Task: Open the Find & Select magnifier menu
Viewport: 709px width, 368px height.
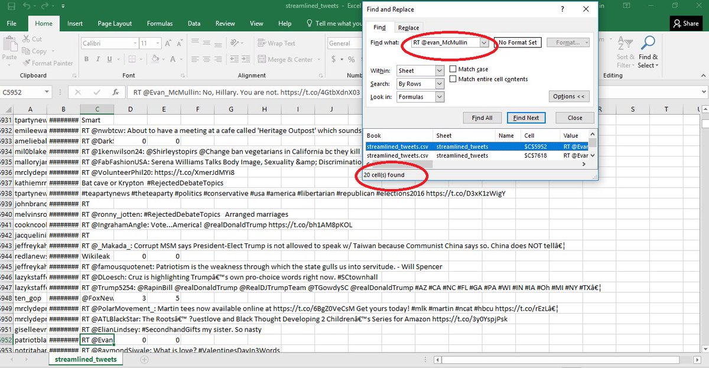Action: [x=648, y=52]
